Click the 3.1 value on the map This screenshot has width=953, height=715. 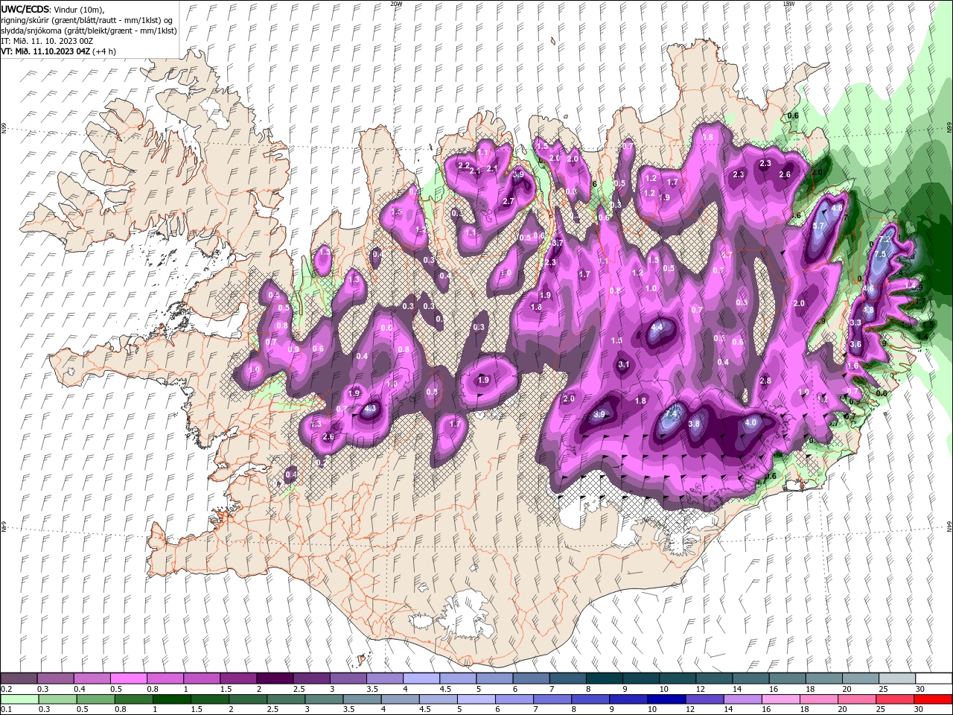coord(624,364)
